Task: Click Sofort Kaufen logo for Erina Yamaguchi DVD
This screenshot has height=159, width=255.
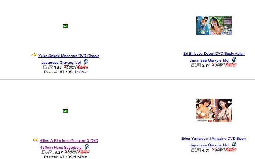Action: [x=224, y=150]
